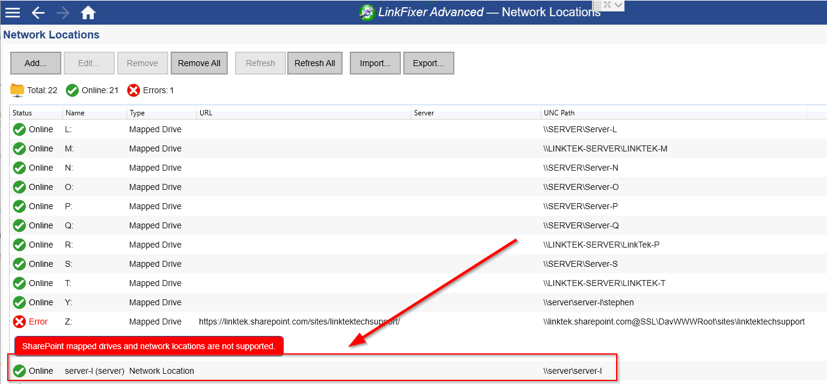Viewport: 827px width, 384px height.
Task: Go back with the left arrow
Action: (x=38, y=13)
